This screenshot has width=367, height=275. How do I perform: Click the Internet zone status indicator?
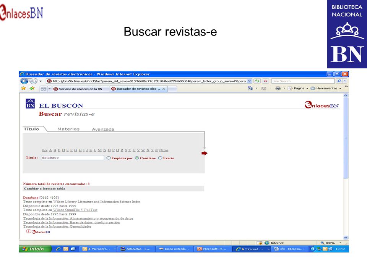[x=274, y=243]
